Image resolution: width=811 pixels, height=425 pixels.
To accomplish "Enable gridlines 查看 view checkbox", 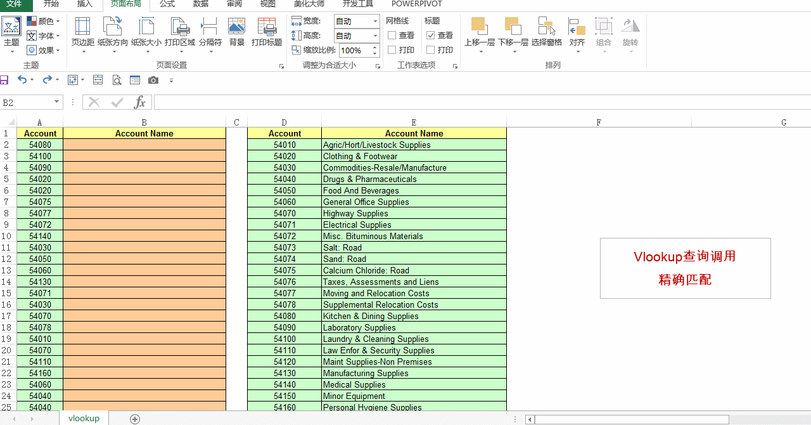I will click(x=392, y=36).
